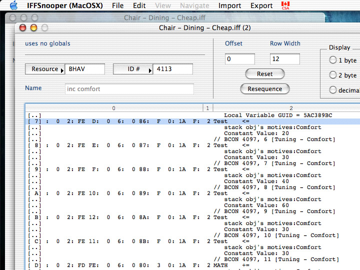Image resolution: width=360 pixels, height=270 pixels.
Task: Click the Canadian flag CSA input icon
Action: point(285,5)
